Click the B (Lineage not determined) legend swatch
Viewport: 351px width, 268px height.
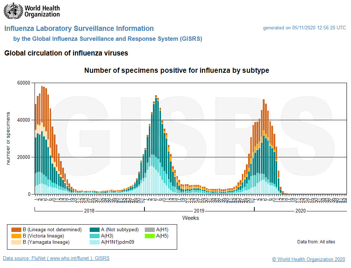16,230
